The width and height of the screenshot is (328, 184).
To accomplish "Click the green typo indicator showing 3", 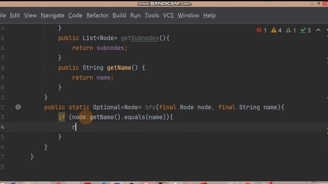I will pos(305,31).
